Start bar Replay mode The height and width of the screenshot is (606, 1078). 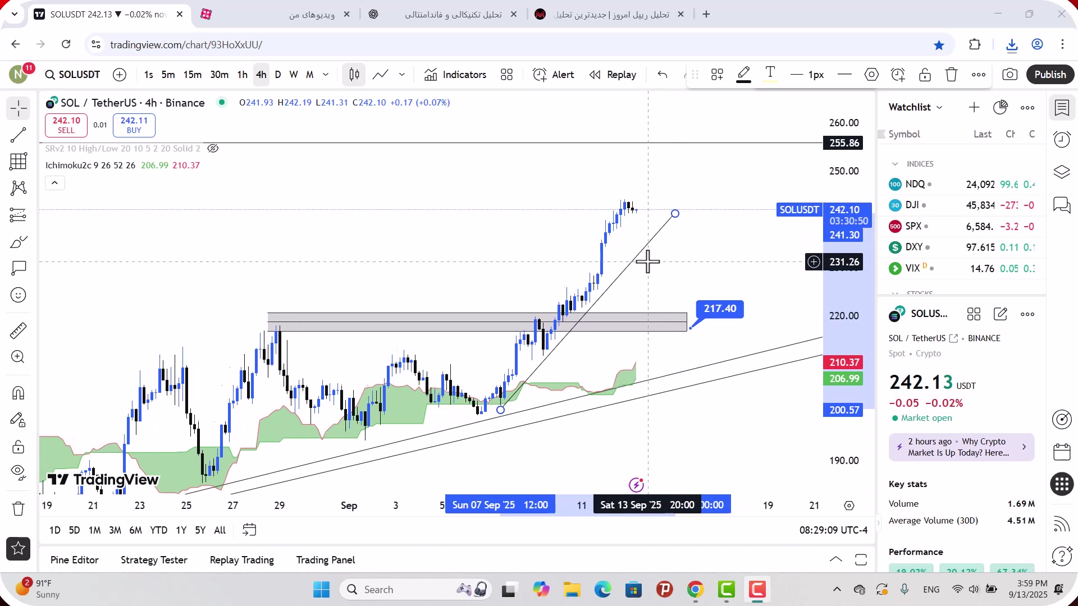[613, 75]
